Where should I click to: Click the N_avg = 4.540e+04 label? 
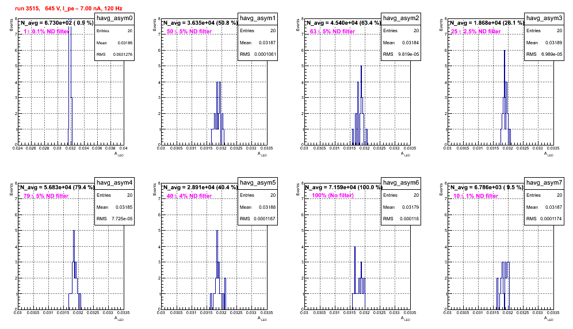343,23
